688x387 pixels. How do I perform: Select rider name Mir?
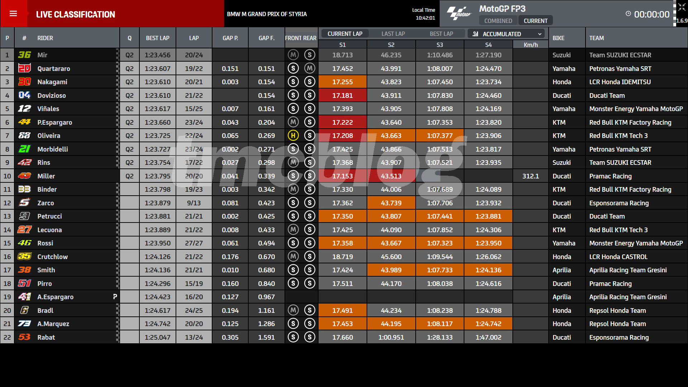tap(42, 55)
